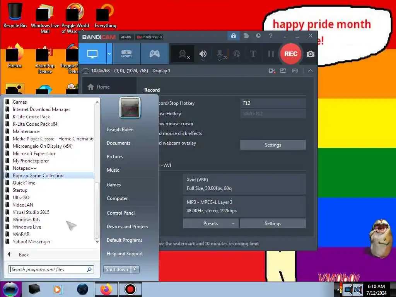The height and width of the screenshot is (297, 396).
Task: Open Games folder in All Programs list
Action: point(49,102)
